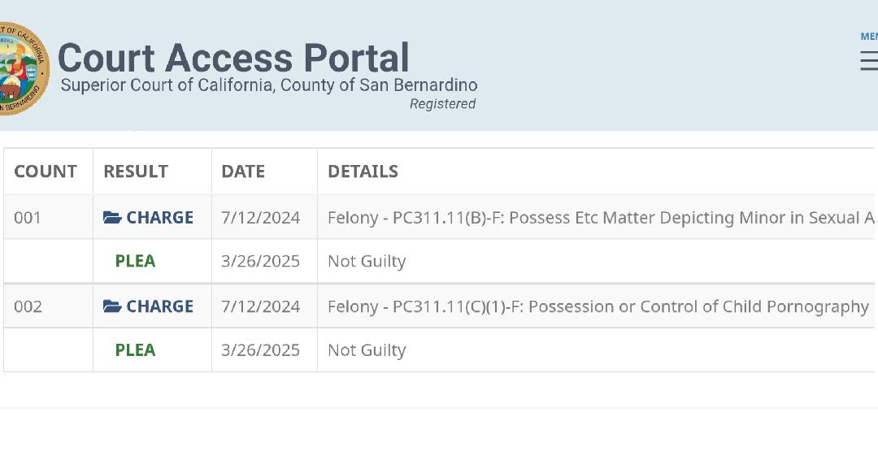878x460 pixels.
Task: Sort by the DATE column header
Action: coord(243,171)
